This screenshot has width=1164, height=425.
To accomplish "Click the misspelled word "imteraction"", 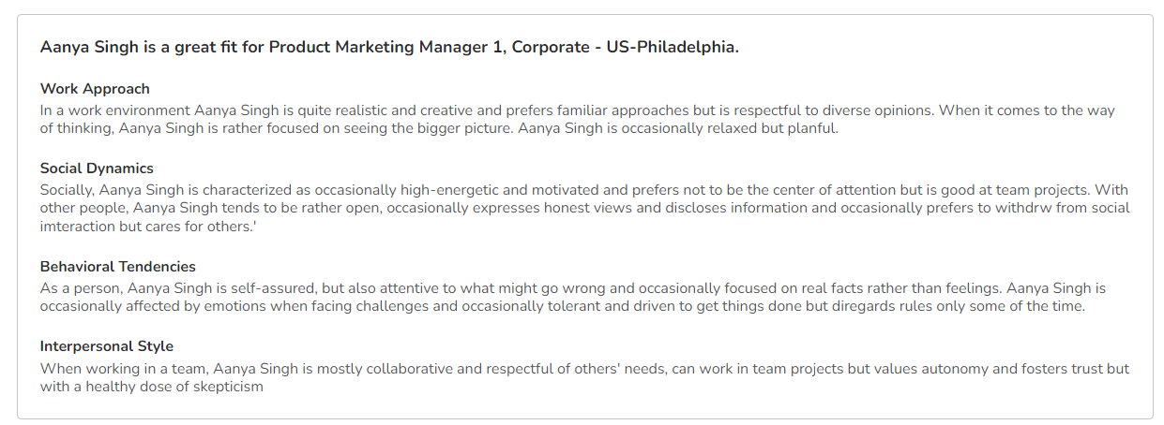I will [78, 227].
